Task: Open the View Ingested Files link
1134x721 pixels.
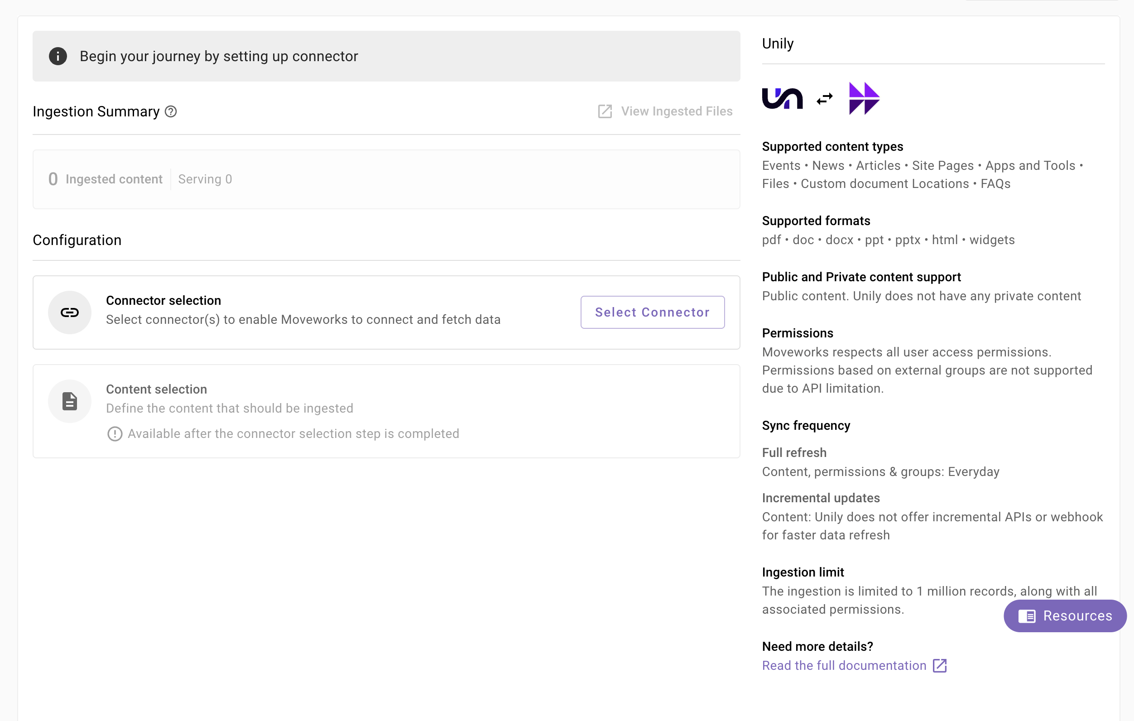Action: (x=676, y=111)
